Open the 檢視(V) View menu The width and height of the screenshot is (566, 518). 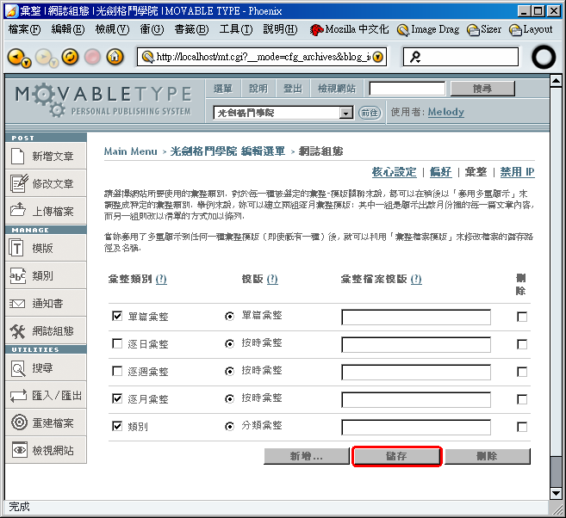[112, 29]
